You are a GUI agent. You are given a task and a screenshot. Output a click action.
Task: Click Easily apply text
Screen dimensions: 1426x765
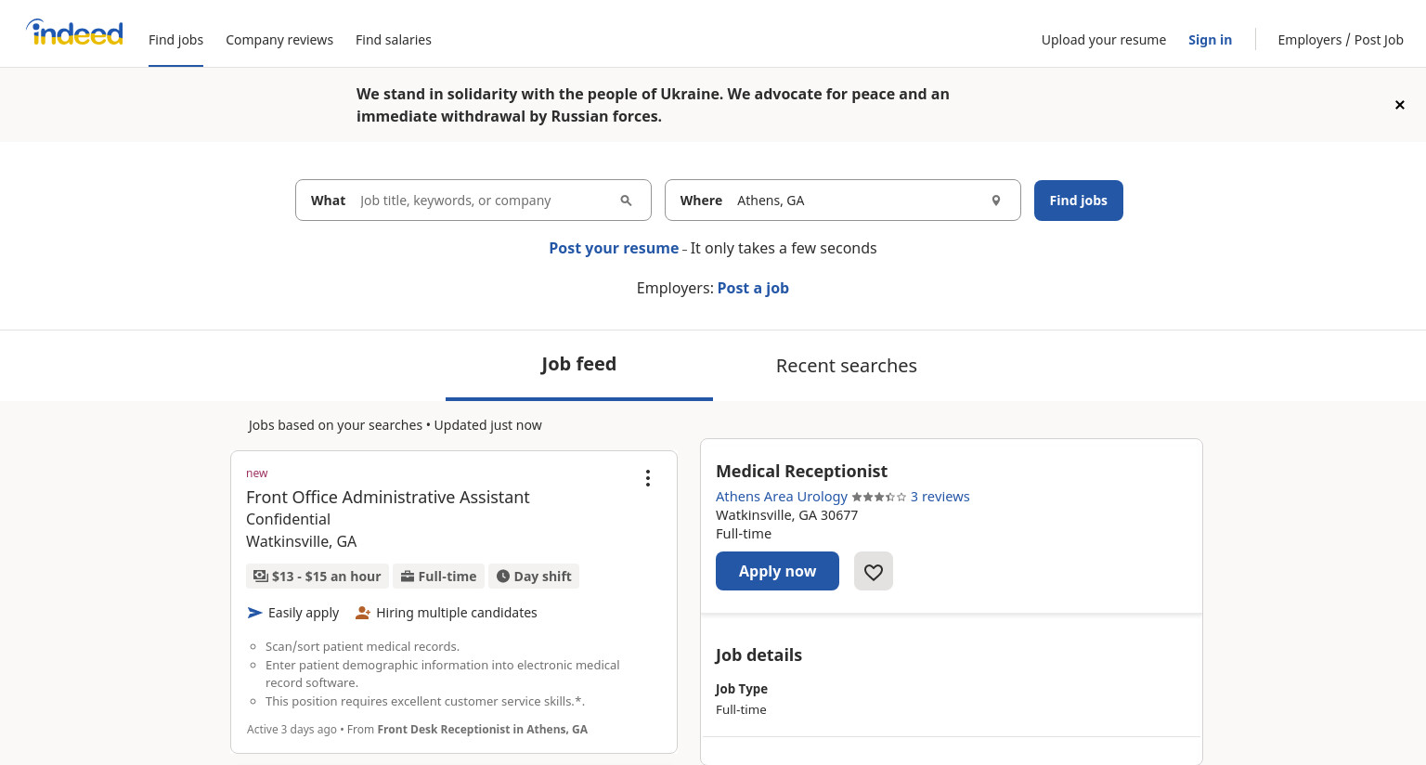pyautogui.click(x=304, y=613)
